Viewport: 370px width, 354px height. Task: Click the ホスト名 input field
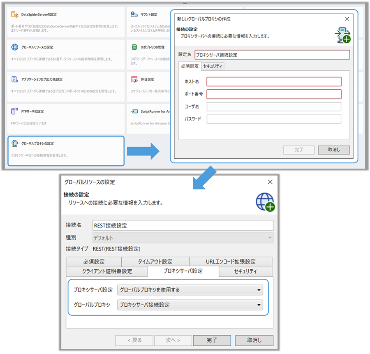[x=274, y=82]
